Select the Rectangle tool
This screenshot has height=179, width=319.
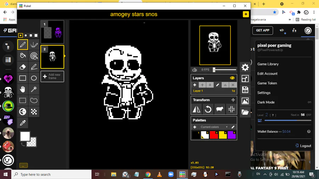(x=23, y=78)
